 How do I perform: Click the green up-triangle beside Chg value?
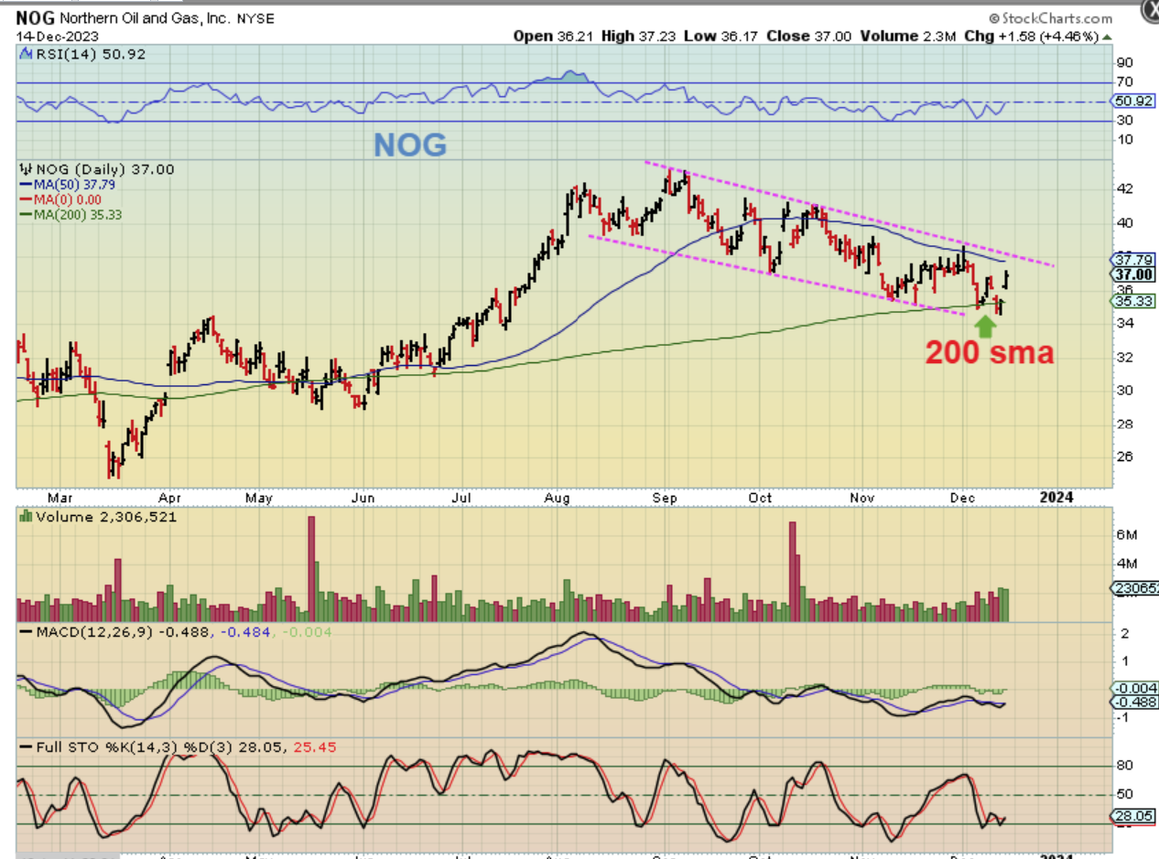pyautogui.click(x=1108, y=37)
